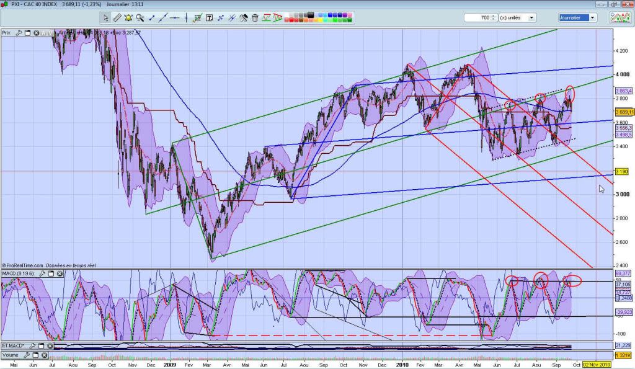This screenshot has width=635, height=369.
Task: Open Volume panel wrench settings
Action: [x=27, y=355]
